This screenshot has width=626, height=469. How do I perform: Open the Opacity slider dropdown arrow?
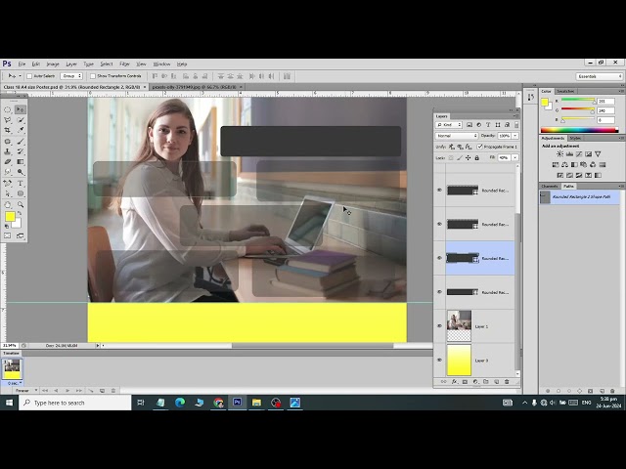515,136
